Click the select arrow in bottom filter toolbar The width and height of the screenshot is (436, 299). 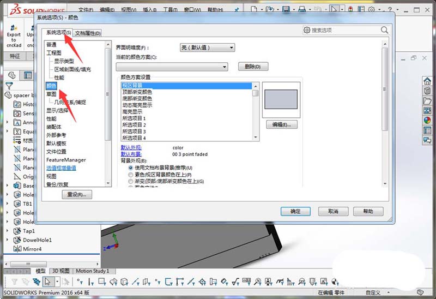[48, 282]
